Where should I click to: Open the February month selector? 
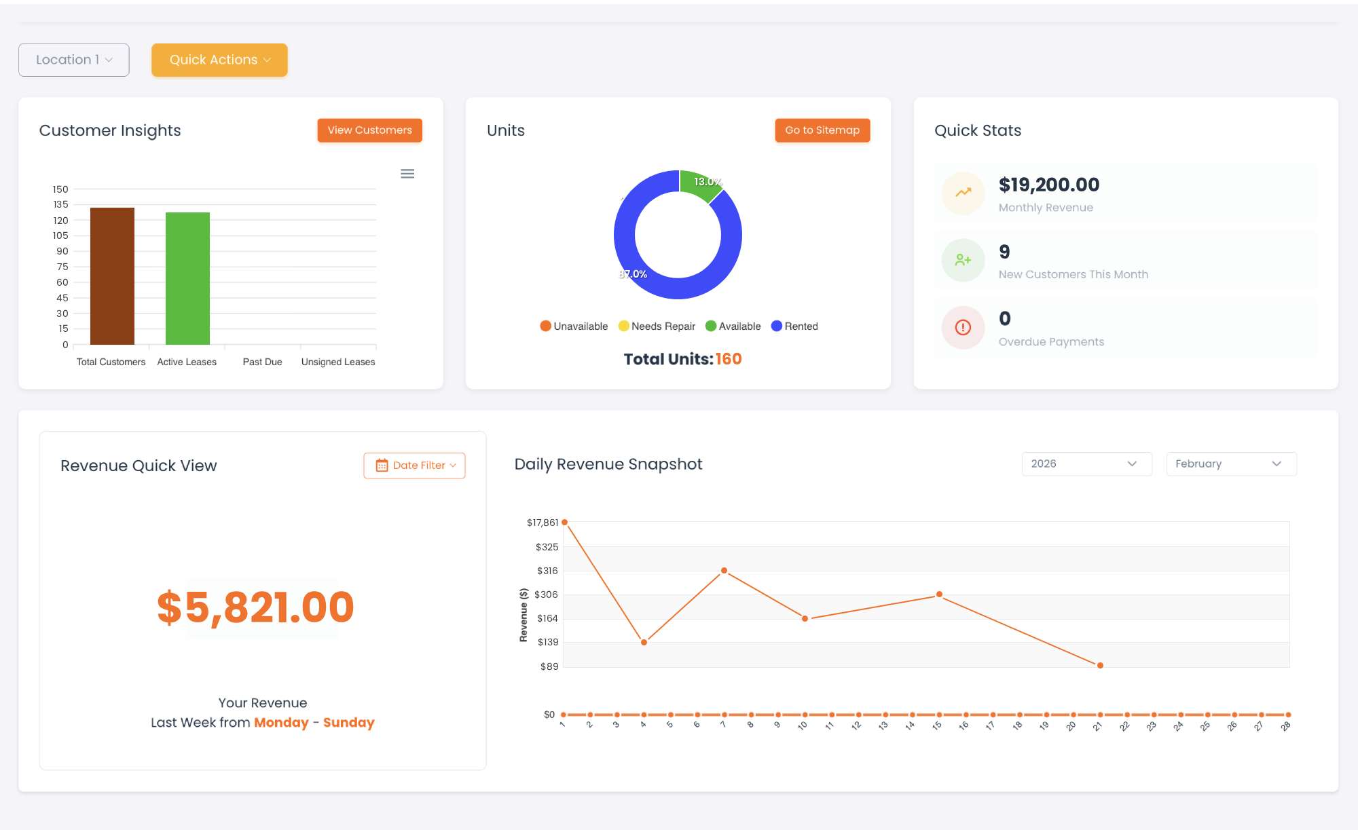(x=1230, y=464)
